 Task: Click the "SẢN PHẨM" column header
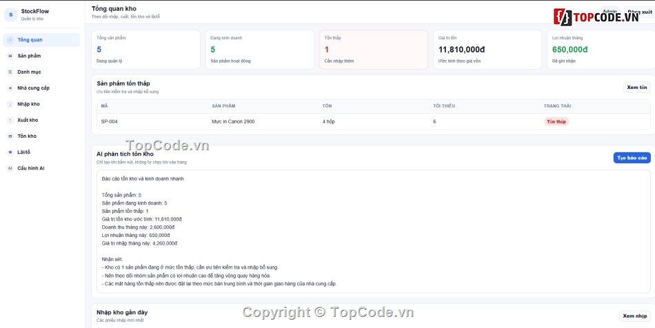point(223,106)
